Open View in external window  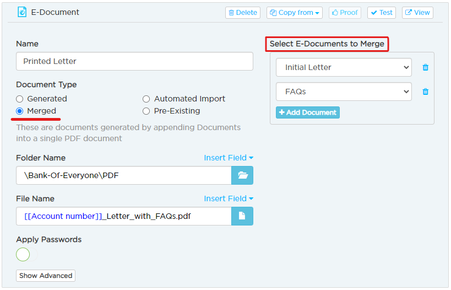click(417, 13)
